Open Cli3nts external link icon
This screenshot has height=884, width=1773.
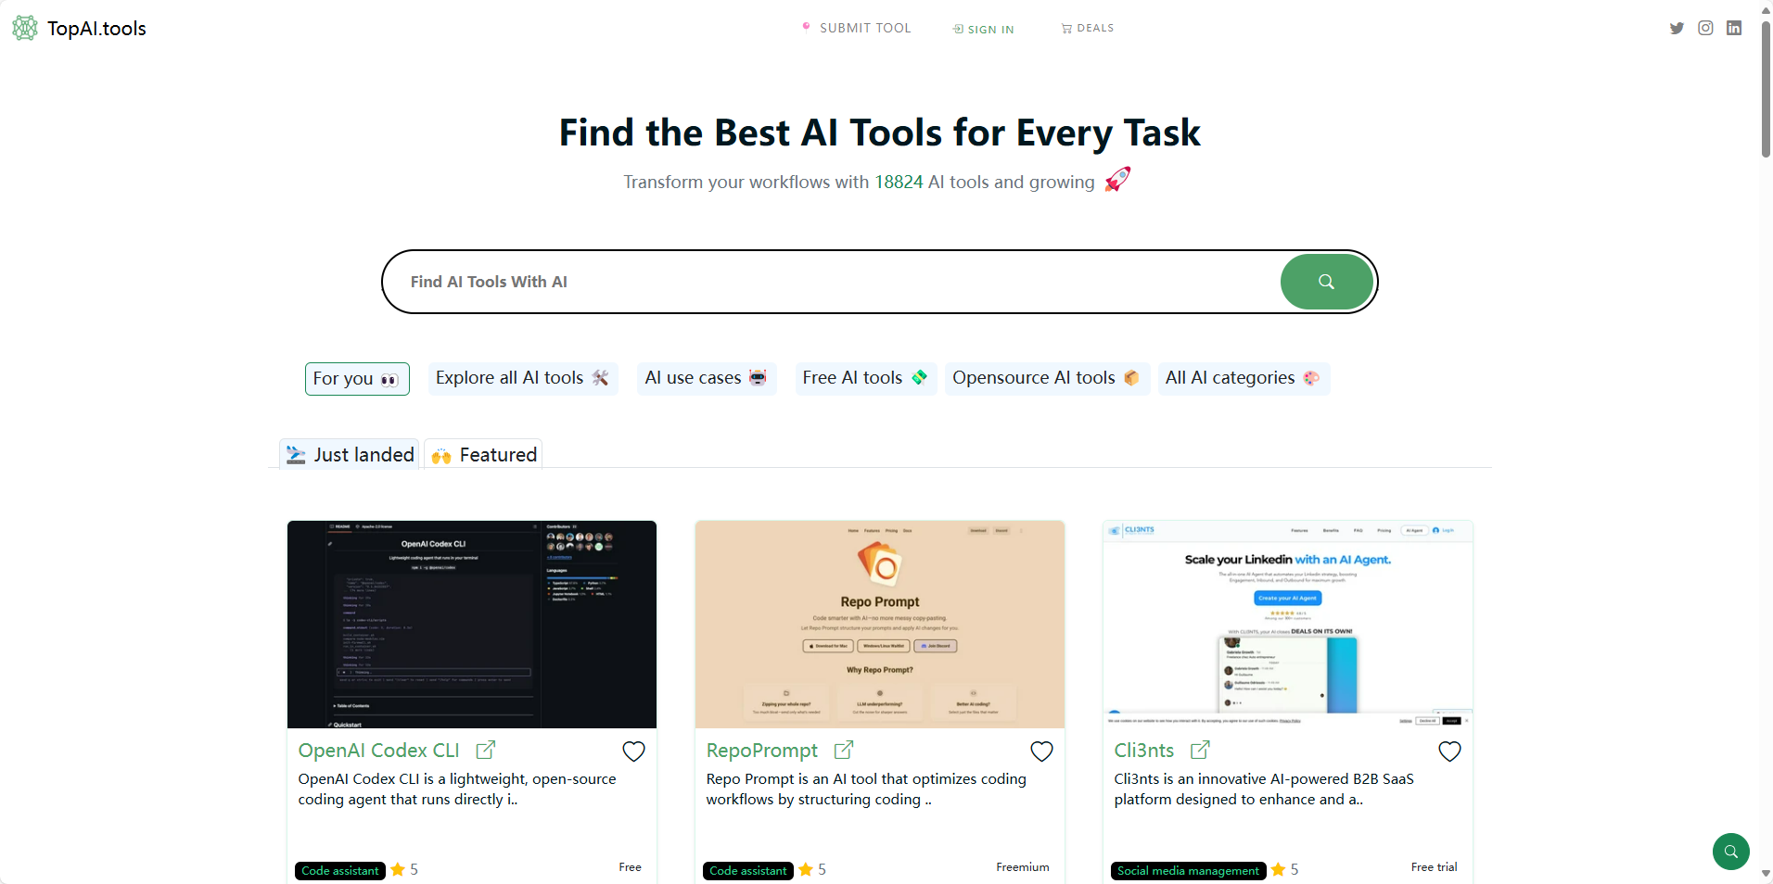tap(1200, 750)
